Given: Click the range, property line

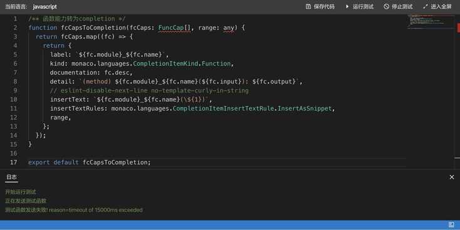Looking at the screenshot, I should click(x=60, y=117).
